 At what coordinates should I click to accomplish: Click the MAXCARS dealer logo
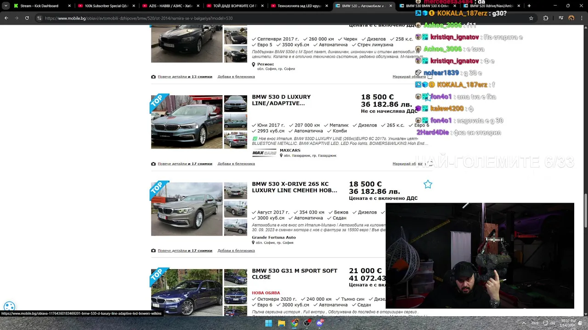pyautogui.click(x=264, y=153)
